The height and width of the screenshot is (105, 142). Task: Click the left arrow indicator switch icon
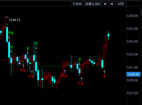[x=105, y=4]
